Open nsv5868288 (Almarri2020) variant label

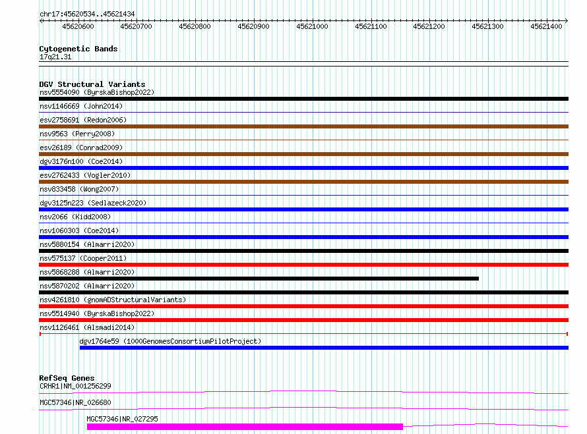pos(87,272)
